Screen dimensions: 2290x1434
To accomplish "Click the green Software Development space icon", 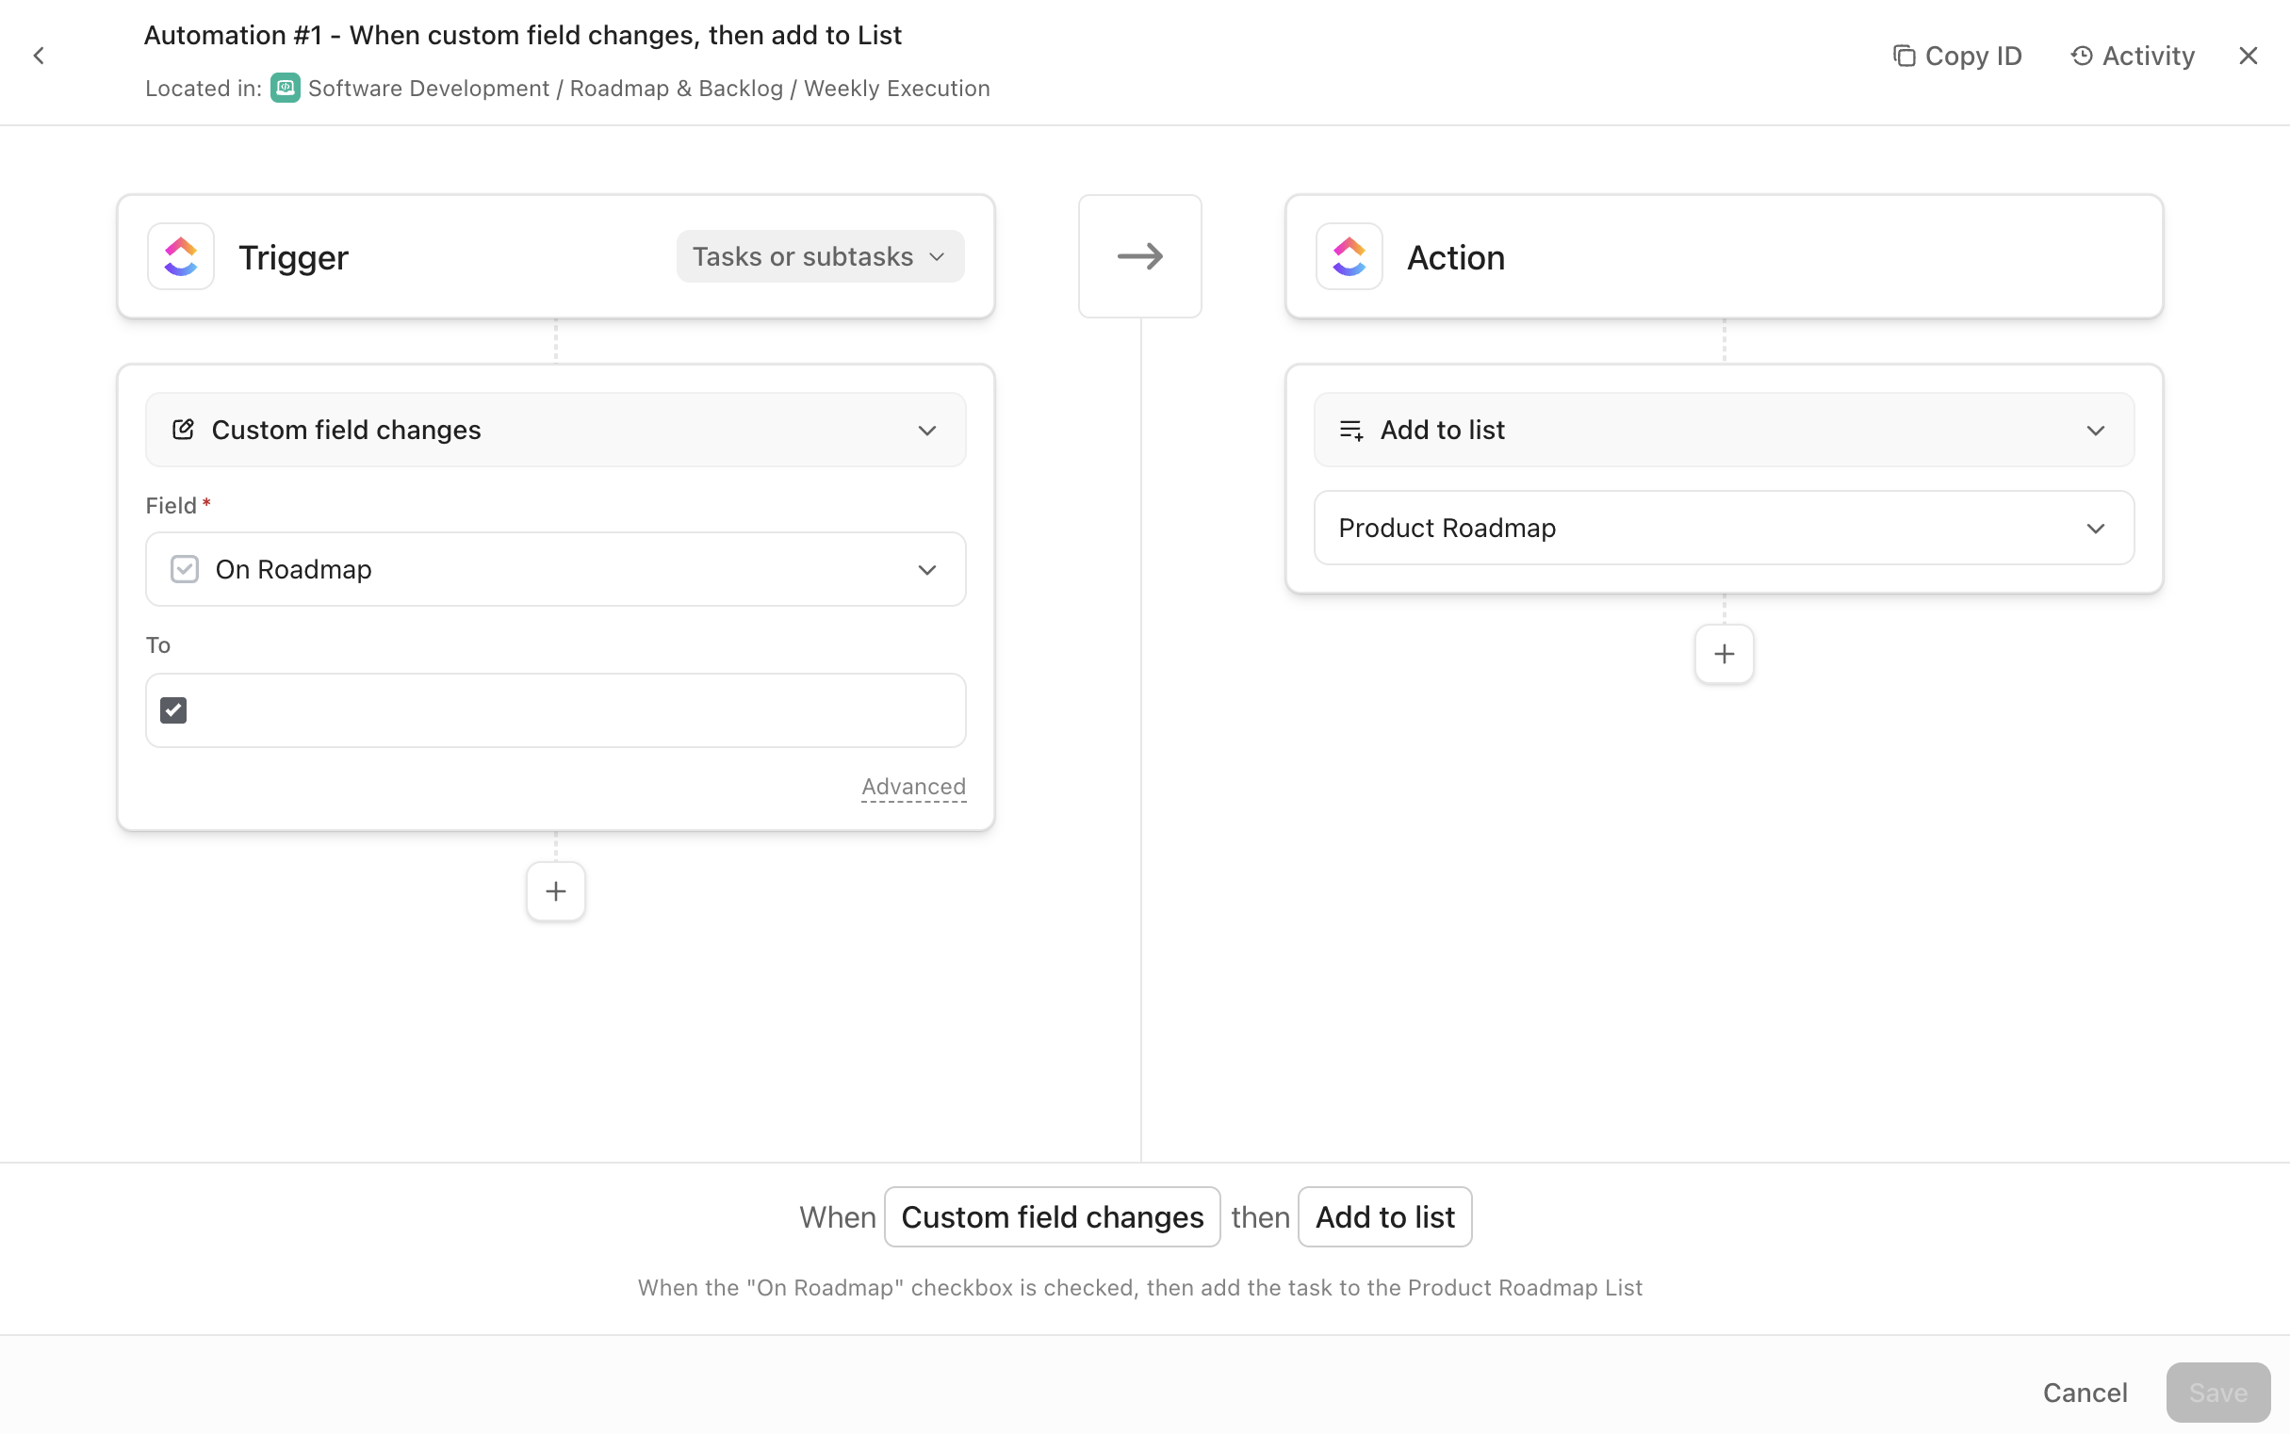I will (x=285, y=89).
